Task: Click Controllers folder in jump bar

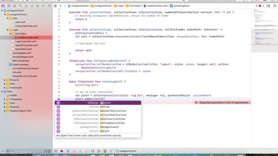Action: pyautogui.click(x=133, y=6)
